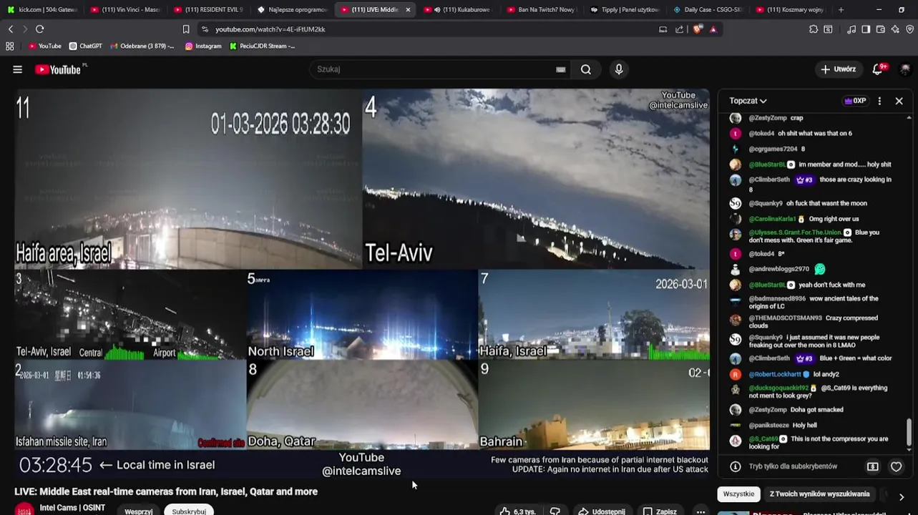
Task: Go forward with browser forward arrow
Action: (x=24, y=29)
